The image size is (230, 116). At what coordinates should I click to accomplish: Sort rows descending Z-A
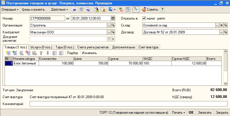click(61, 53)
